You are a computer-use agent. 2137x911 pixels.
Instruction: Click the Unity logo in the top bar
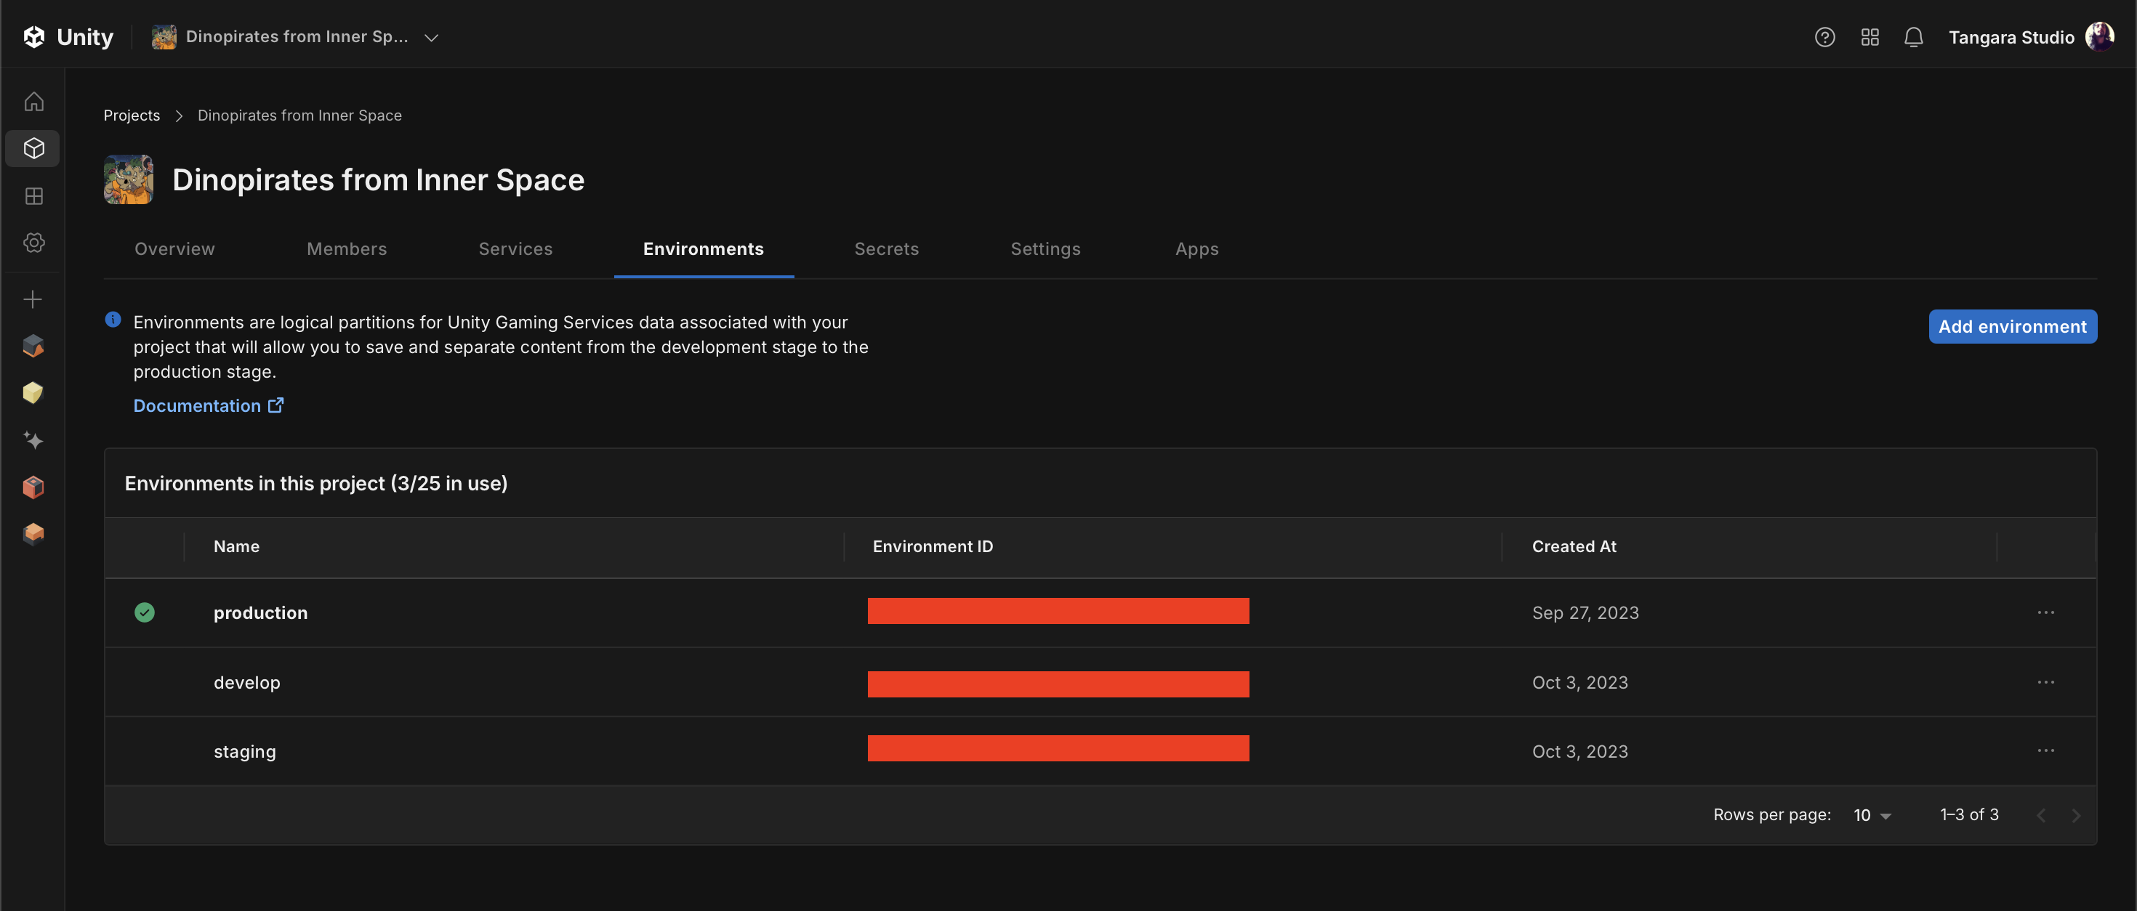[x=68, y=37]
